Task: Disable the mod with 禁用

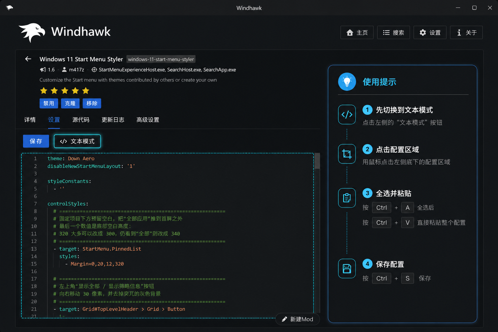Action: [49, 103]
